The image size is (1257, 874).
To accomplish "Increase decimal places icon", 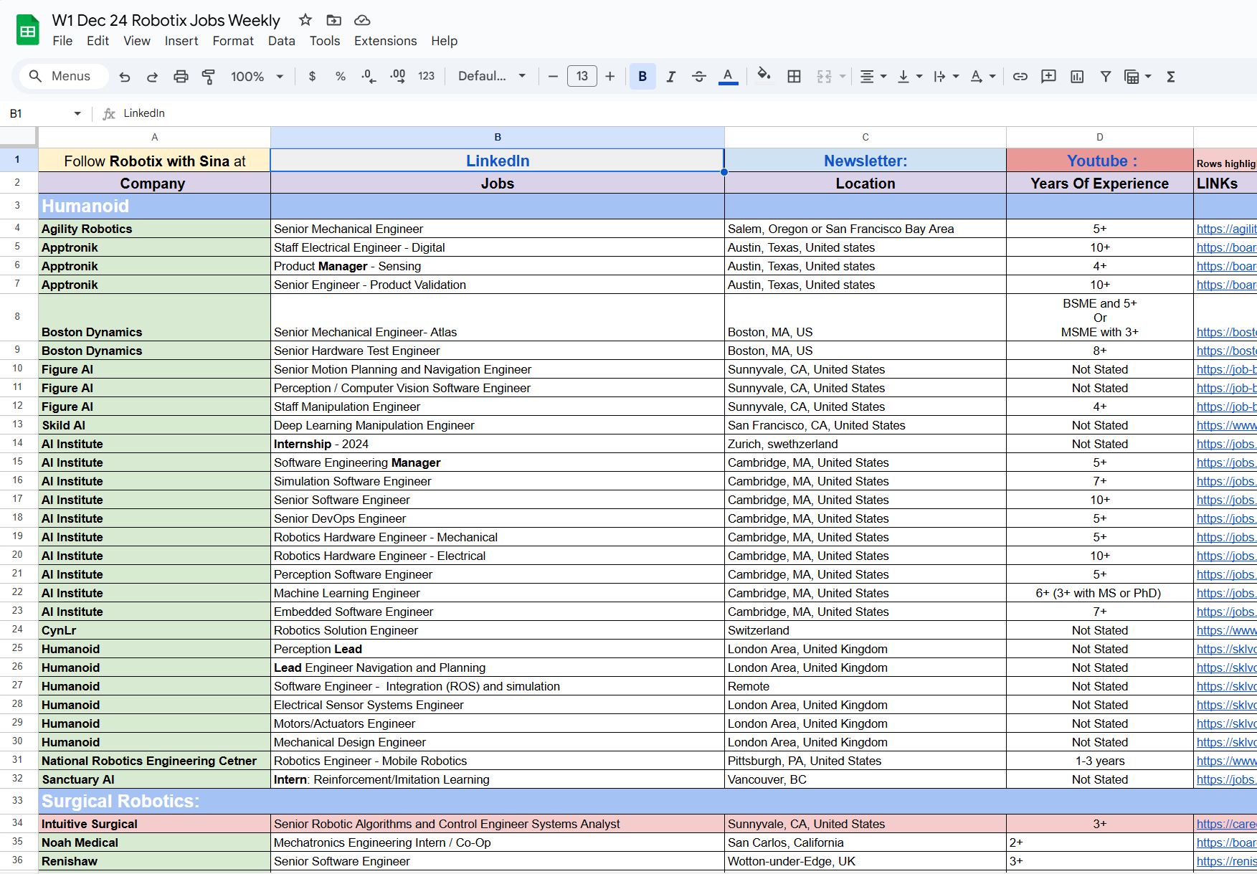I will [398, 76].
